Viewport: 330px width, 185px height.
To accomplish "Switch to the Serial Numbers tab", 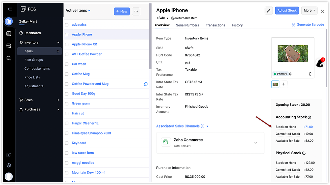I will point(187,25).
